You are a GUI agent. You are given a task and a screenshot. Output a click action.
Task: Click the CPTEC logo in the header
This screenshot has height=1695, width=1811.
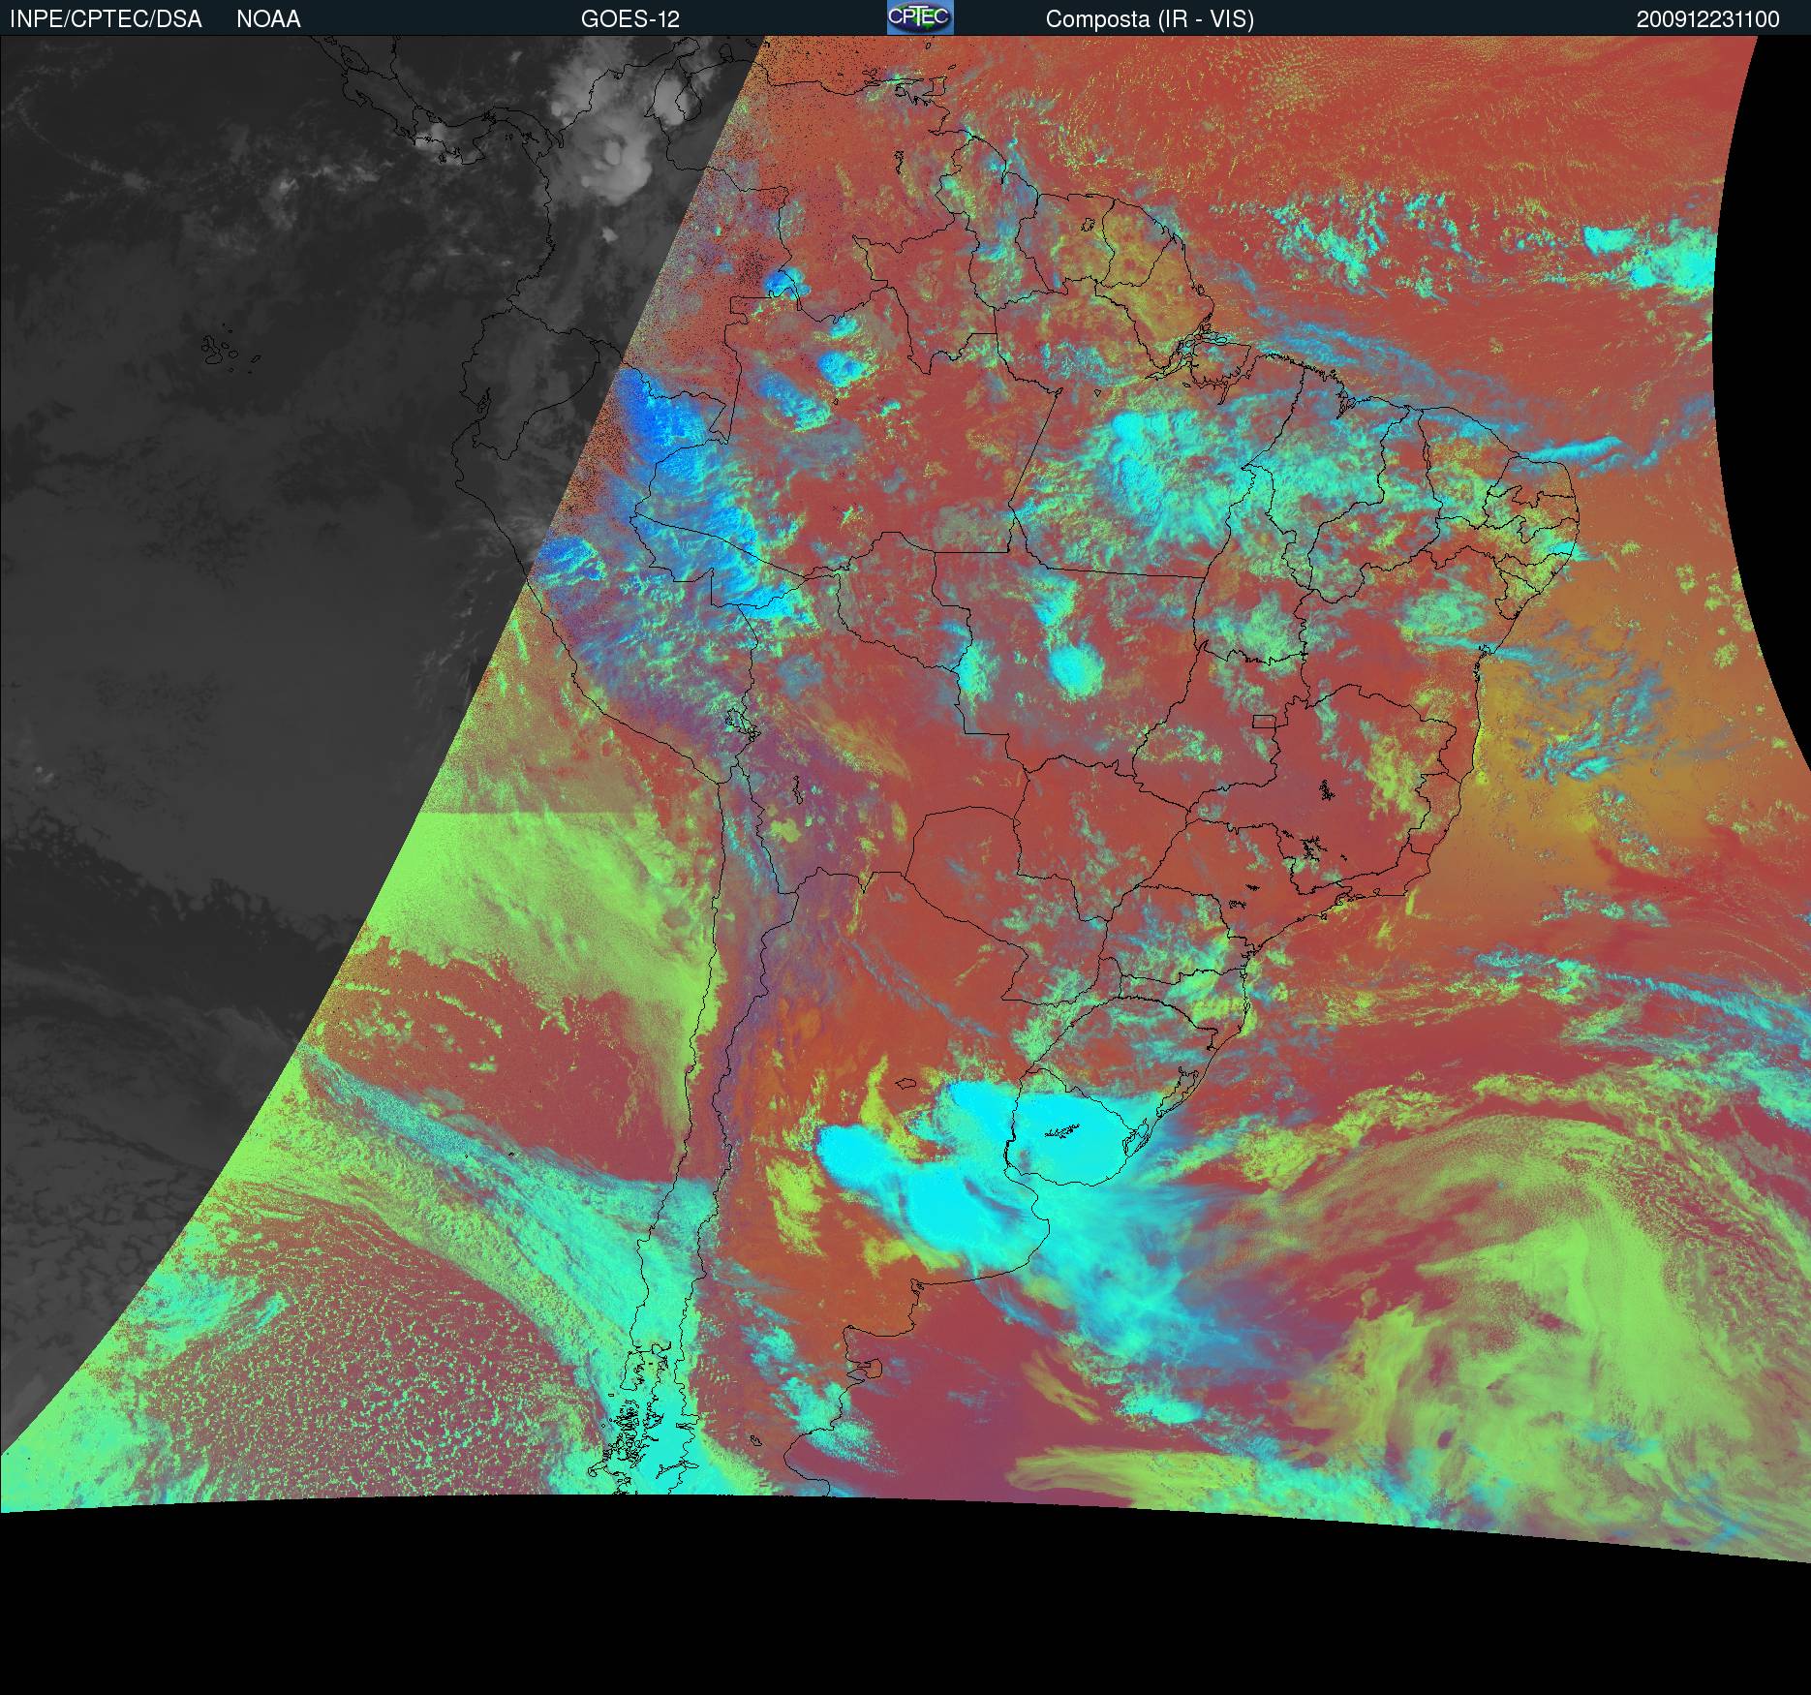[x=920, y=17]
